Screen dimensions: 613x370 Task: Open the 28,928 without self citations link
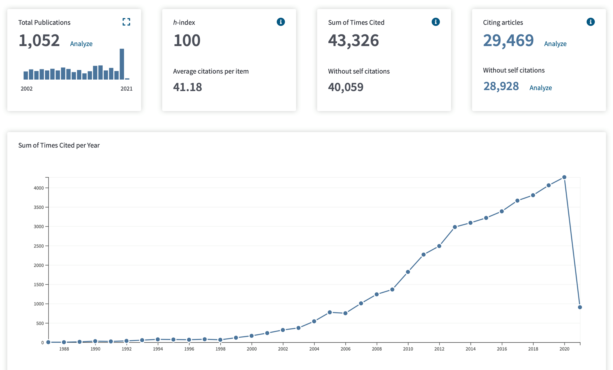coord(501,86)
